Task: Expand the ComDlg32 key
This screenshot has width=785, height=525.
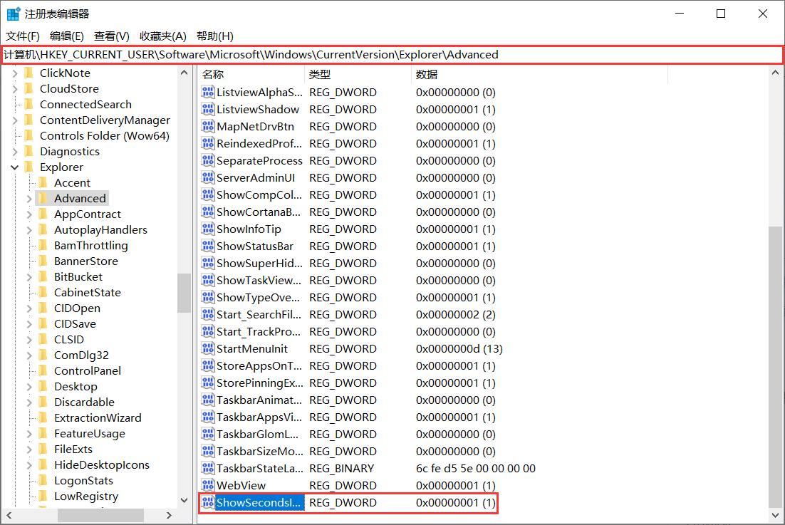Action: pyautogui.click(x=29, y=355)
